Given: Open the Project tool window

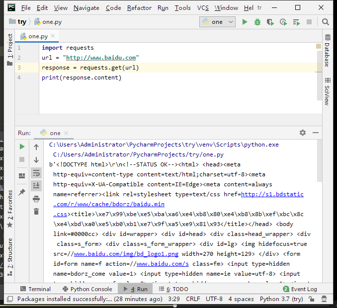Looking at the screenshot, I should point(9,49).
